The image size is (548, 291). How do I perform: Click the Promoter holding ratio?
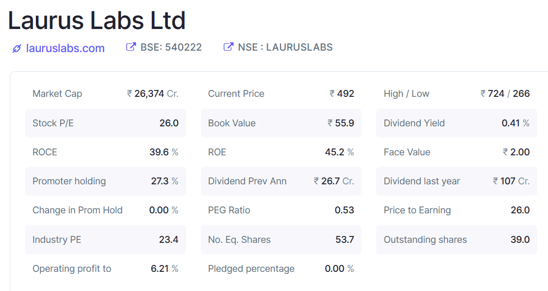[105, 181]
